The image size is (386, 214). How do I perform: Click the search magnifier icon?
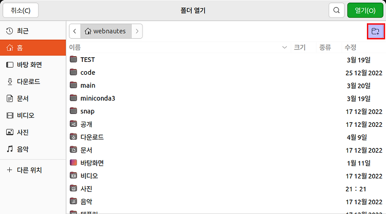coord(336,10)
